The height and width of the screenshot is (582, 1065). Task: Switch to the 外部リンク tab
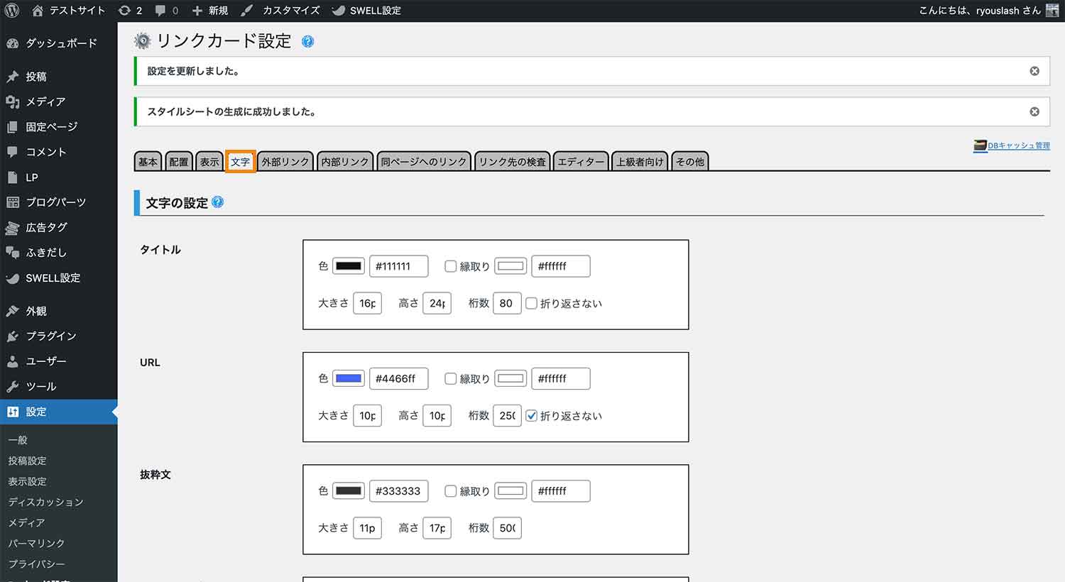[x=285, y=161]
